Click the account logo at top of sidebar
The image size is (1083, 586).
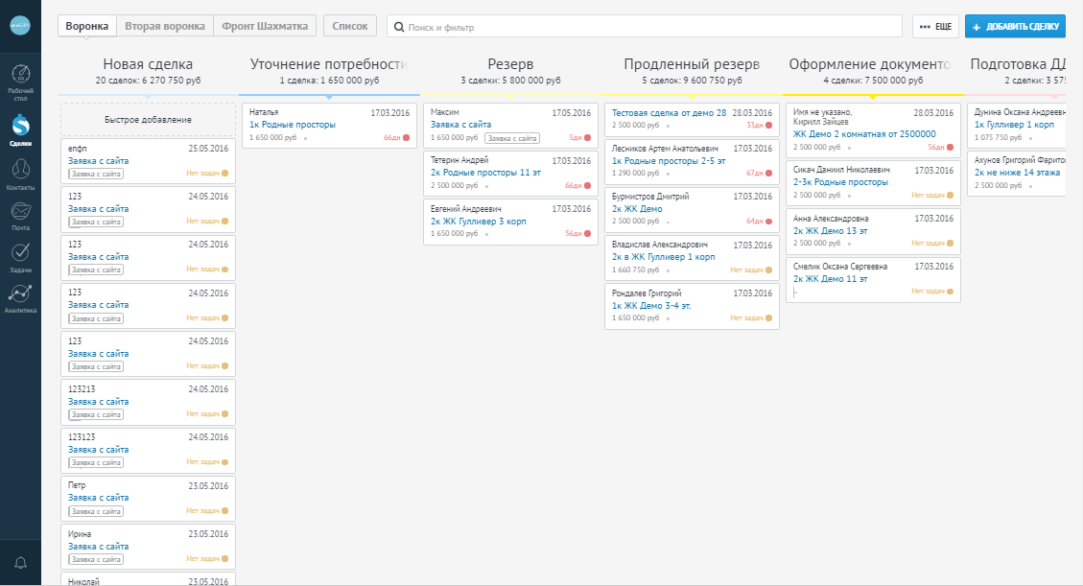click(x=20, y=26)
